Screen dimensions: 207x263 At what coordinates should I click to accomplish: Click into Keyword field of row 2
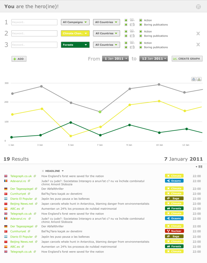34,33
